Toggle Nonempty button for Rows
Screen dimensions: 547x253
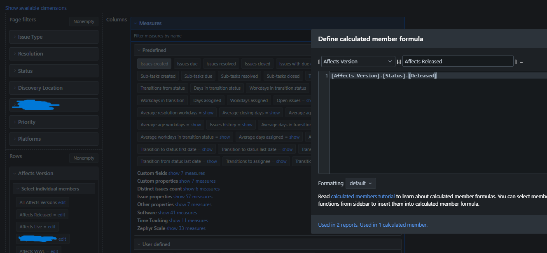pos(84,158)
